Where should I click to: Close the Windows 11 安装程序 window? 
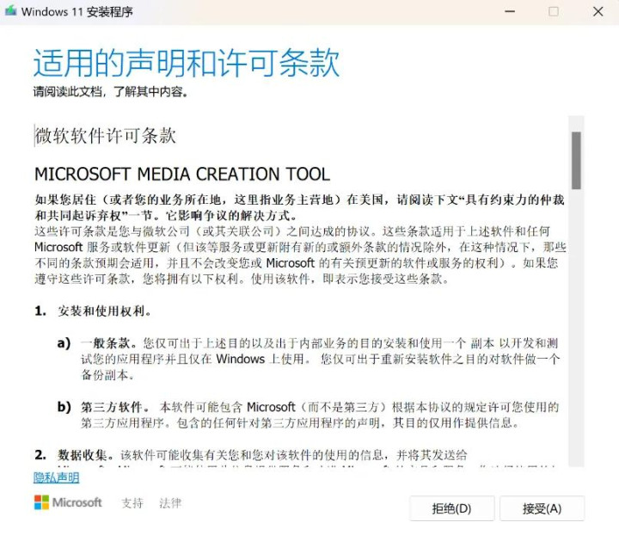pos(598,11)
